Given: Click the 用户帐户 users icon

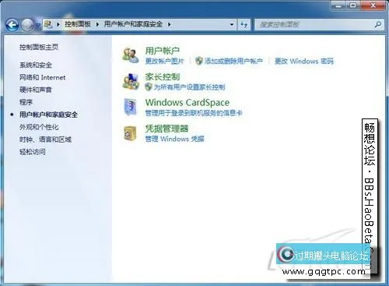Looking at the screenshot, I should click(x=131, y=55).
